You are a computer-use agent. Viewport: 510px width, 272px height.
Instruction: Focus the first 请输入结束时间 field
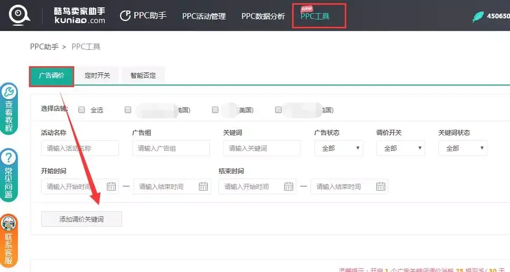coord(172,186)
